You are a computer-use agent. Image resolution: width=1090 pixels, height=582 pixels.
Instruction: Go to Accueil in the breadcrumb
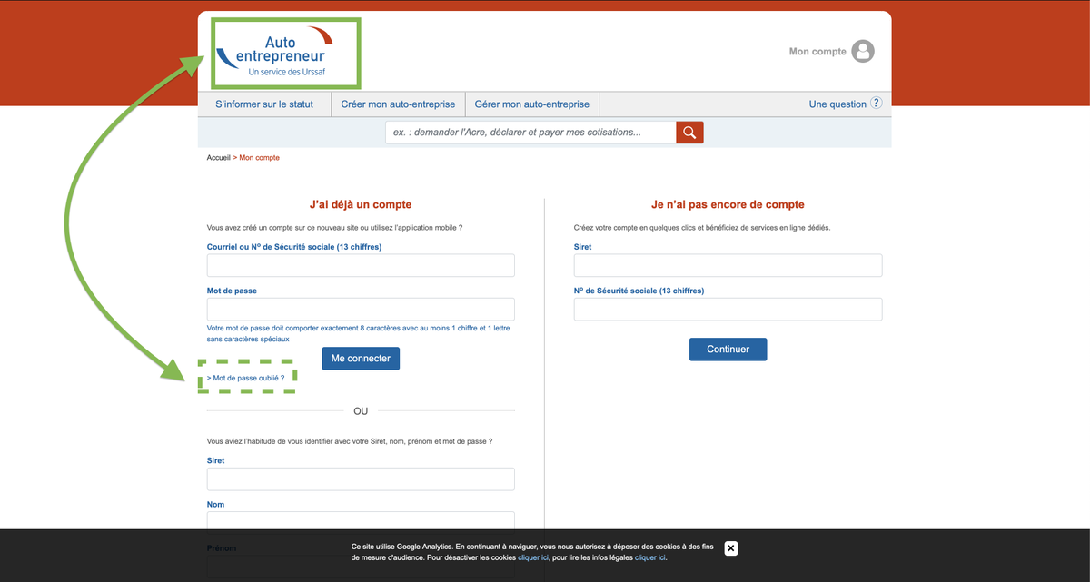coord(219,158)
